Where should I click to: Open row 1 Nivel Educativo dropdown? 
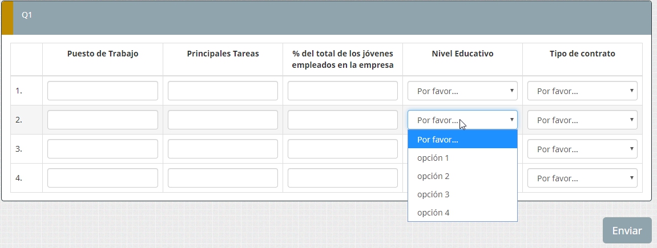click(462, 91)
